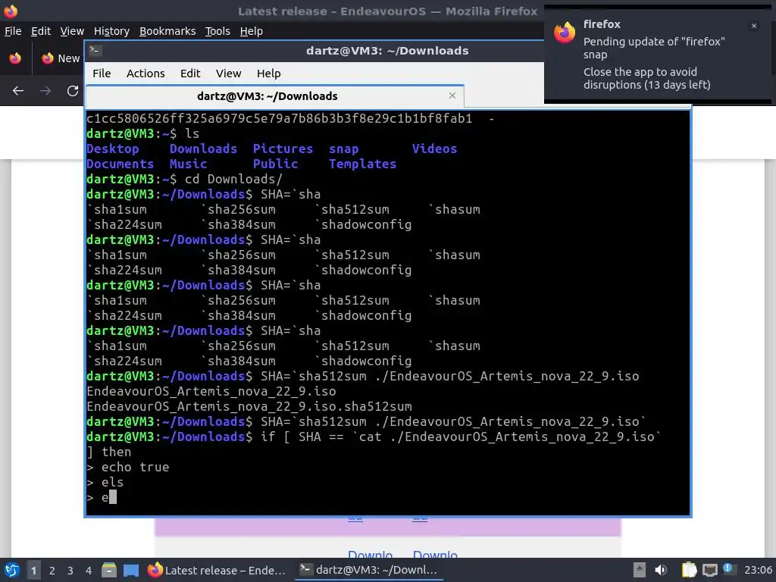Click the network monitor tray icon
The width and height of the screenshot is (776, 582).
point(709,570)
